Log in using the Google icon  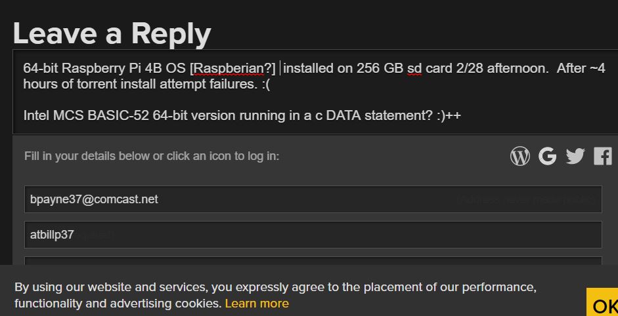click(x=548, y=156)
